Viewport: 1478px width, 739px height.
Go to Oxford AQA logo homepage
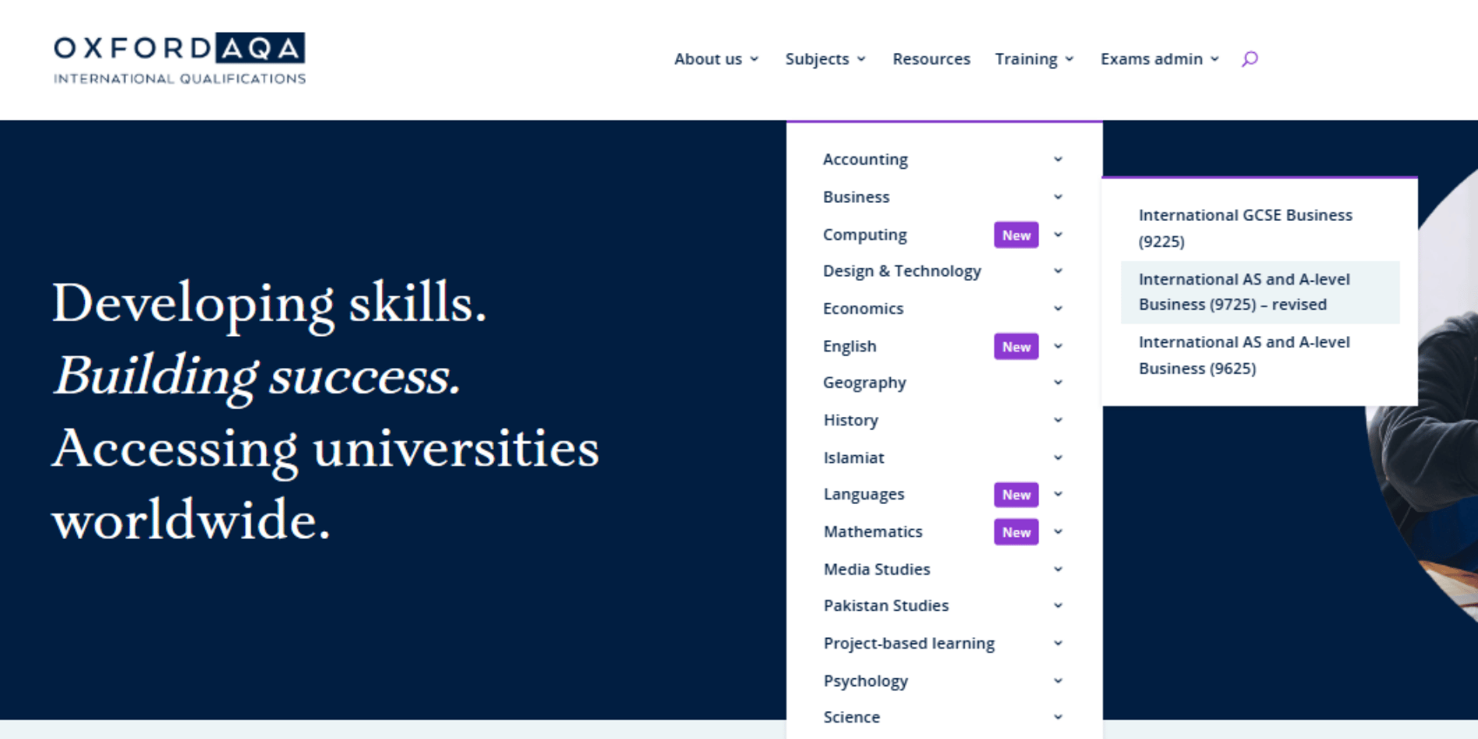tap(180, 58)
